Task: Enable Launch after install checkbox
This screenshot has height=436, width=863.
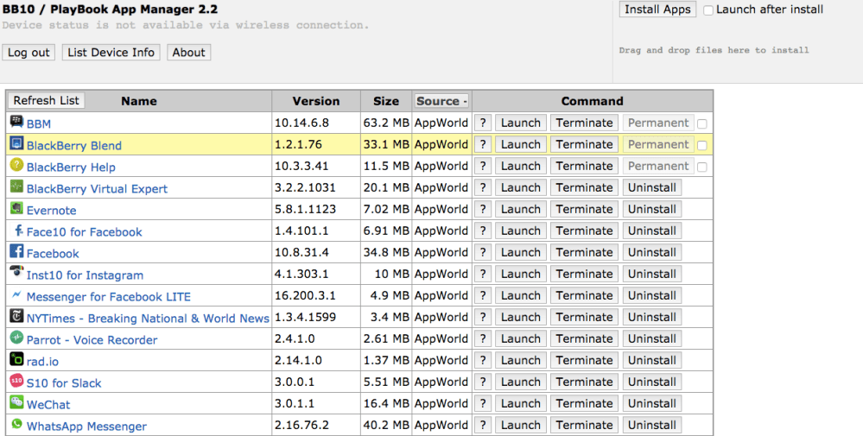Action: [708, 10]
